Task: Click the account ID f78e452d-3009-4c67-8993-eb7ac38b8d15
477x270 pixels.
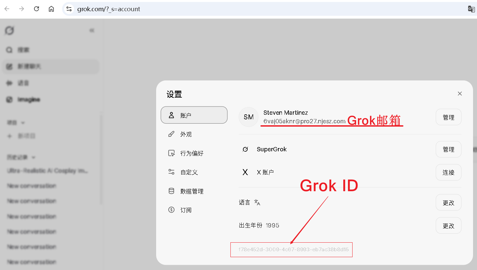Action: [293, 250]
